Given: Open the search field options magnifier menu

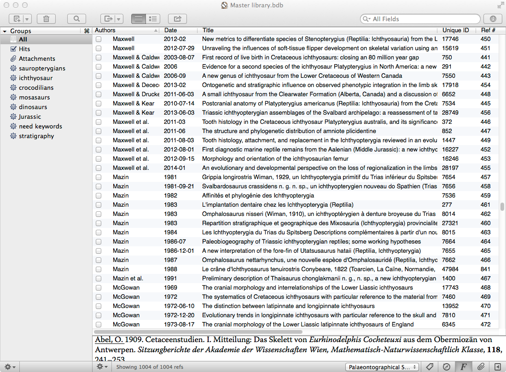Looking at the screenshot, I should 366,19.
